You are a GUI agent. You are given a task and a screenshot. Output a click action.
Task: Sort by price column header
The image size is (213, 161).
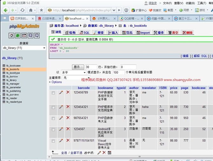click(x=174, y=88)
